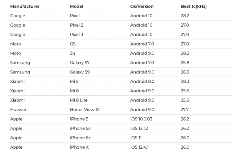Click the Best fc(kHz) column header
This screenshot has height=157, width=240.
coord(194,6)
